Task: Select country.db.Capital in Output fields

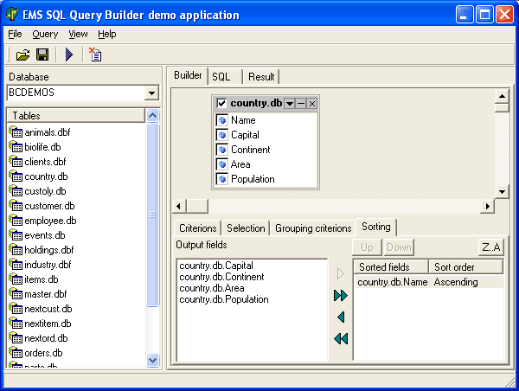Action: (x=216, y=266)
